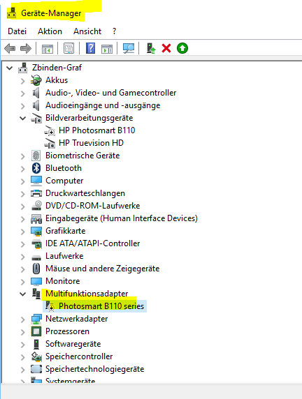Select the Multifunktionsadapter label
The height and width of the screenshot is (399, 302).
(87, 294)
